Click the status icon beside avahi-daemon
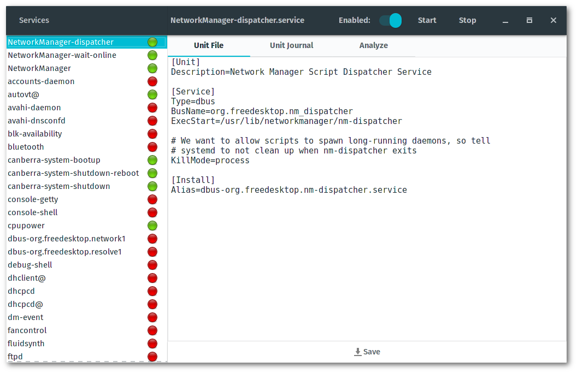This screenshot has height=373, width=577. 152,108
